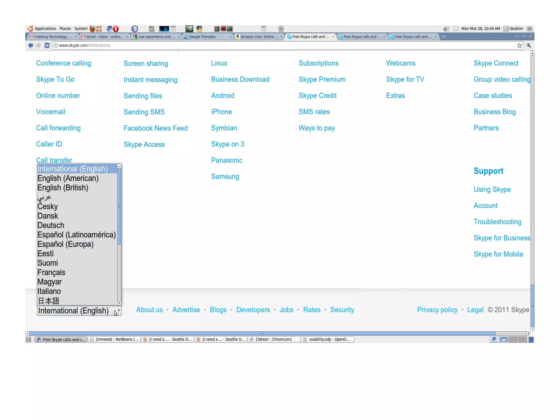Open the Troubleshooting support link

(x=497, y=222)
